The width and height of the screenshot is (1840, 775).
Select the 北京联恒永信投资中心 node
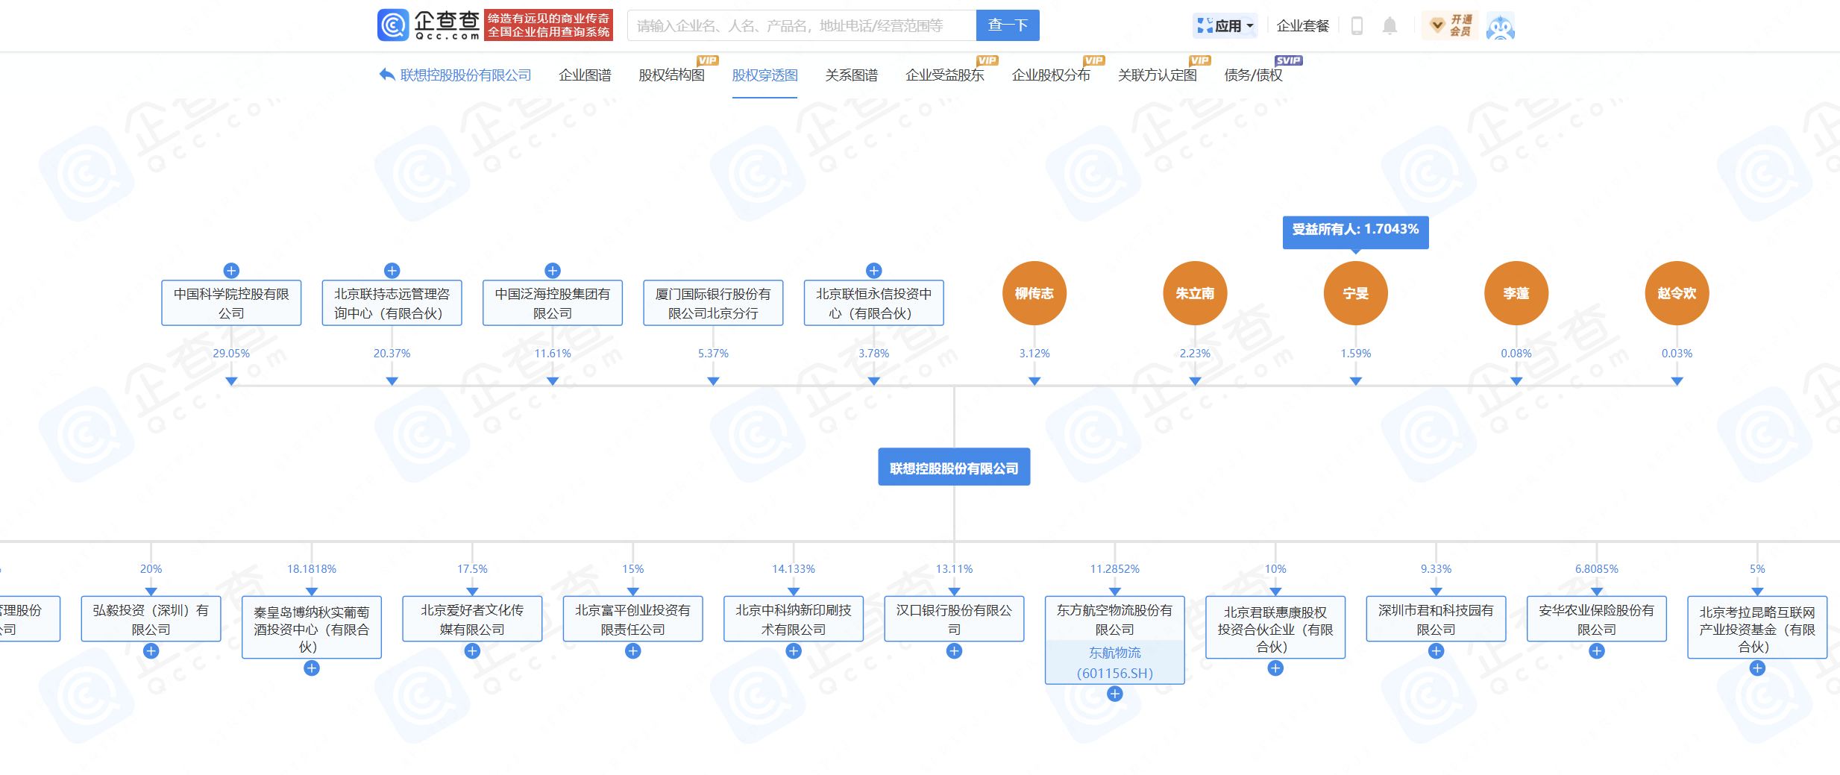(x=874, y=303)
